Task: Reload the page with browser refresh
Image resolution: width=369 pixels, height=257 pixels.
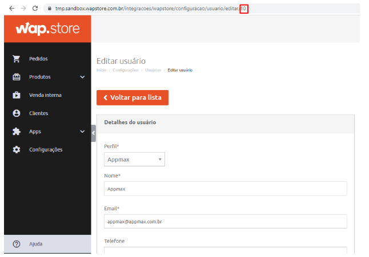Action: pos(35,9)
